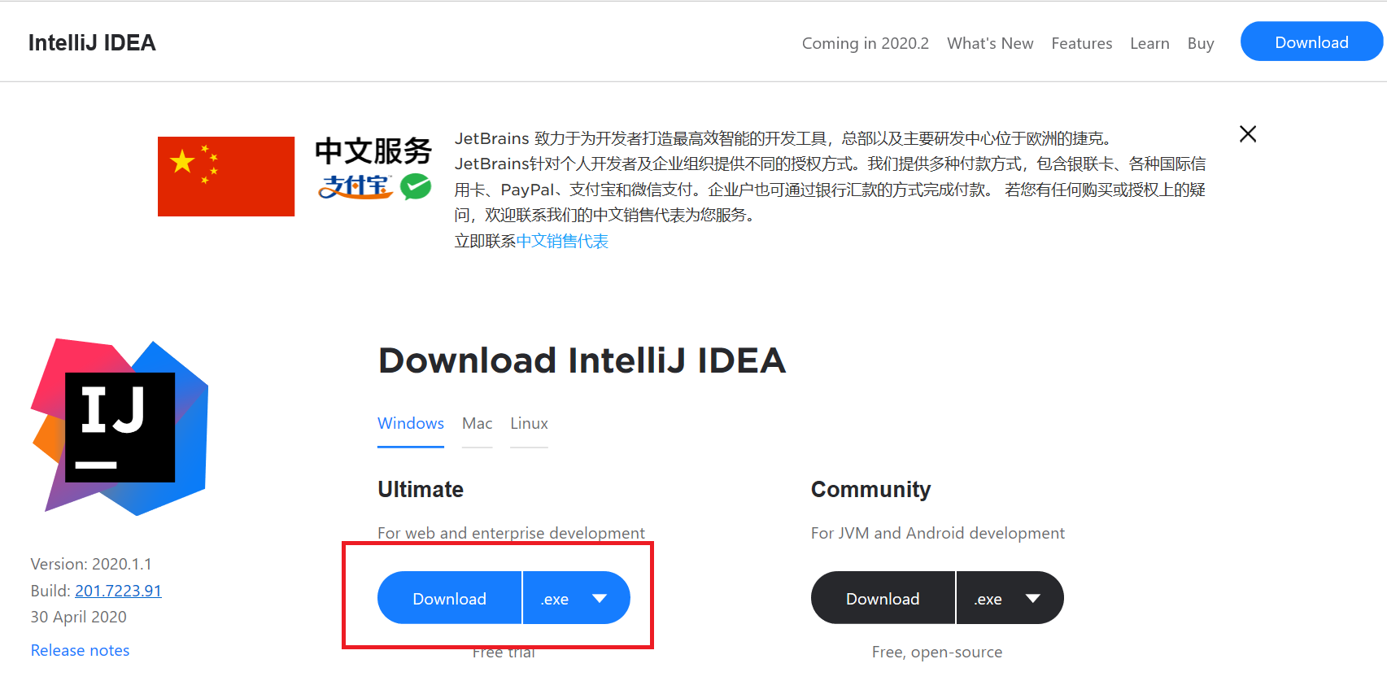Open Coming in 2020.2 page
Screen dimensions: 1387x681
[865, 43]
